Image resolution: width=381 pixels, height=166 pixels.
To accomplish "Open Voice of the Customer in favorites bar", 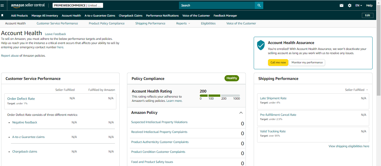I will click(x=196, y=16).
